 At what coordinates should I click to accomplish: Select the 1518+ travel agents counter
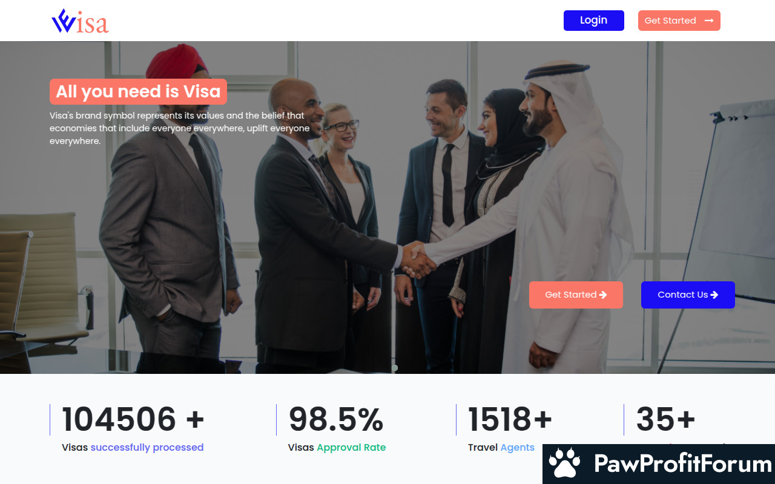pos(510,419)
